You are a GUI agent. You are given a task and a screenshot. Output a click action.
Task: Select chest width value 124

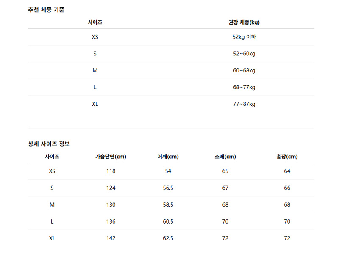(111, 188)
